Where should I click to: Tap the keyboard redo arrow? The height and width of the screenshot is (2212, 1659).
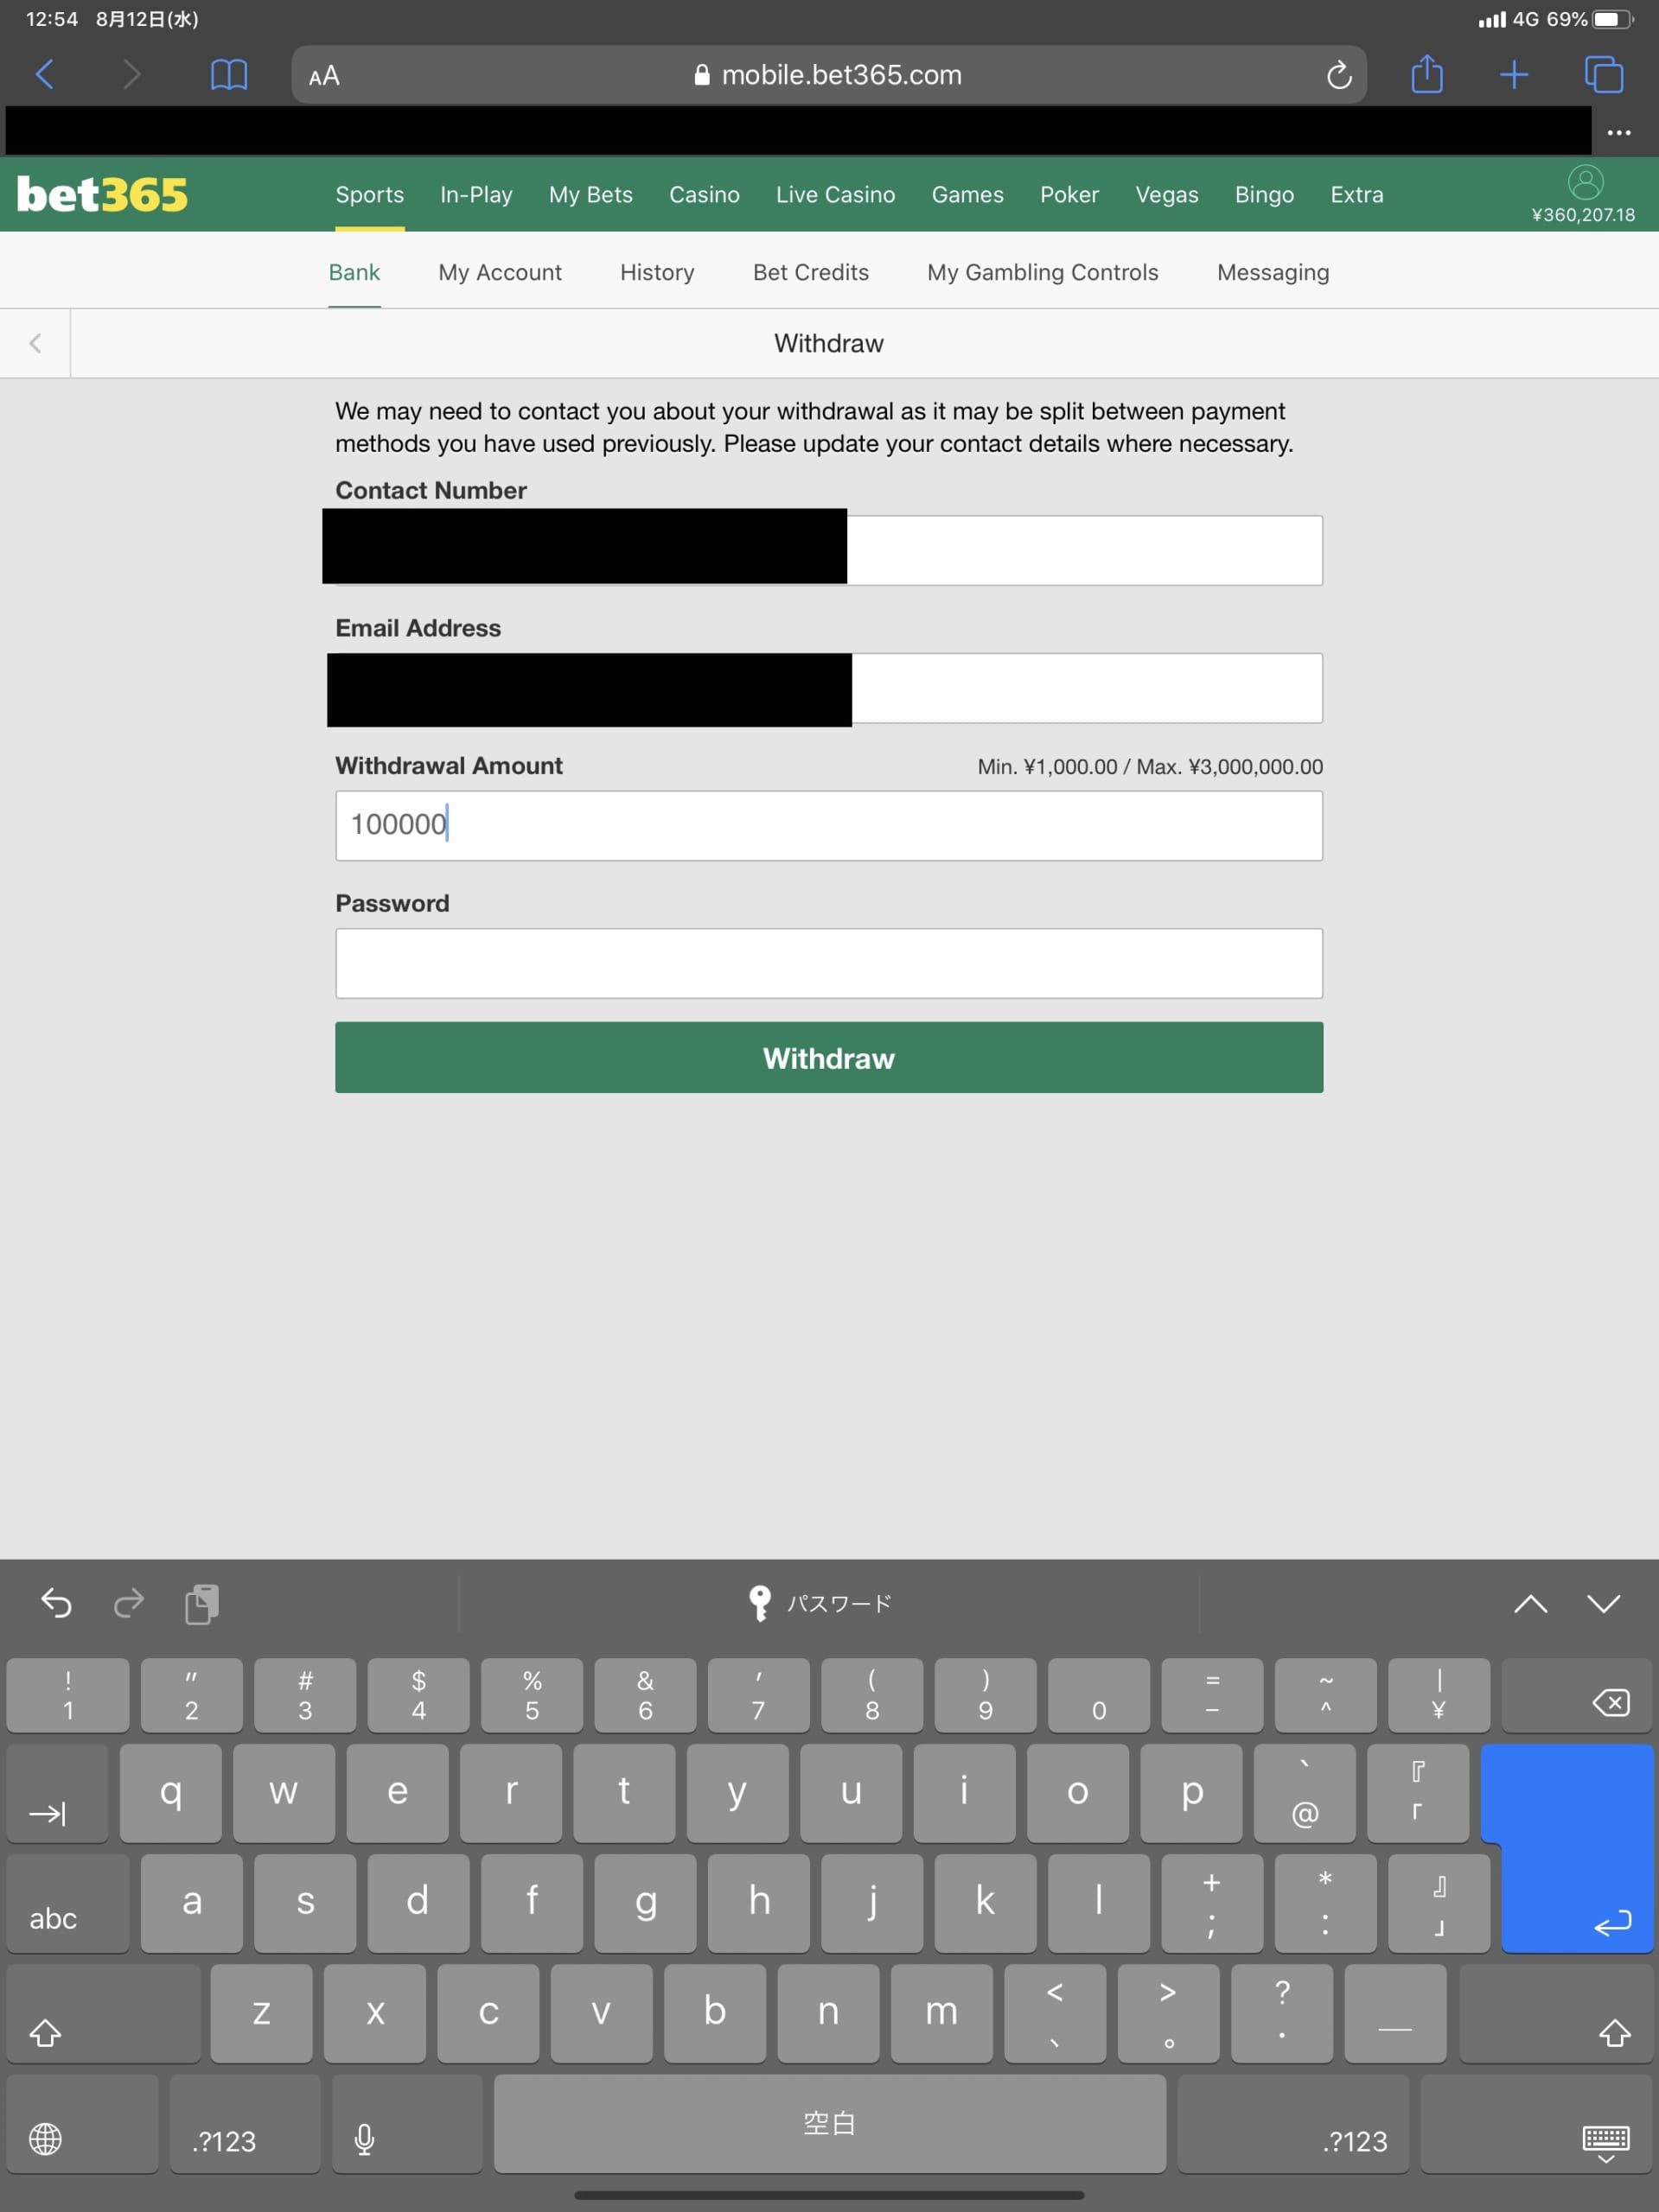pos(128,1603)
